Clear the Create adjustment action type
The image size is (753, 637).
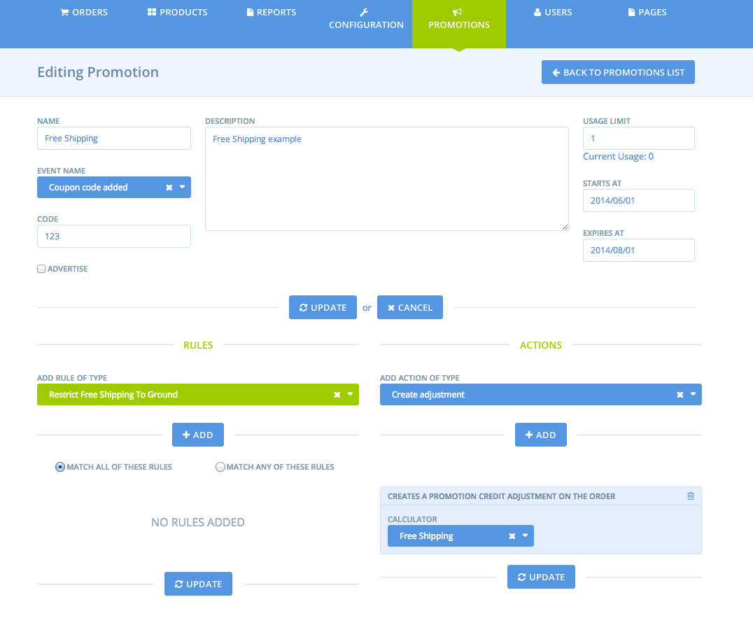pyautogui.click(x=680, y=394)
